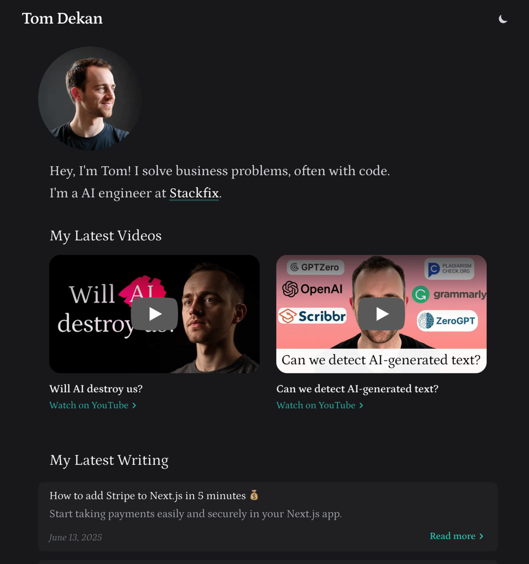Image resolution: width=529 pixels, height=564 pixels.
Task: Click the Scribbr logo in the video thumbnail
Action: point(312,316)
